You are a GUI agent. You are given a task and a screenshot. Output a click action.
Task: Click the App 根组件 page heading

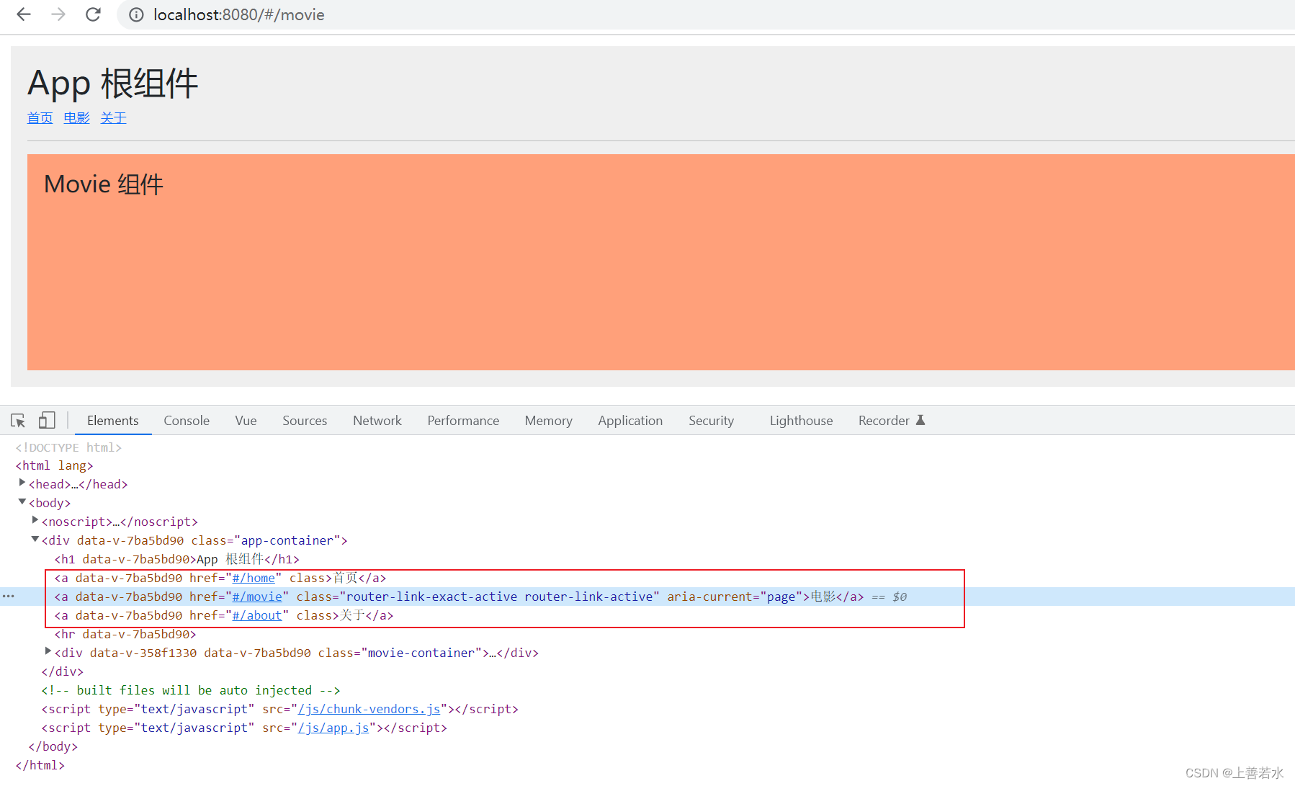click(113, 84)
